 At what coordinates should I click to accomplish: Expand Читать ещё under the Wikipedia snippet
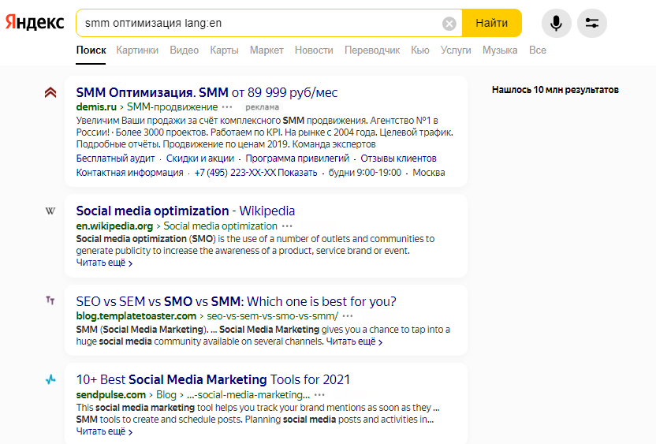pyautogui.click(x=104, y=263)
